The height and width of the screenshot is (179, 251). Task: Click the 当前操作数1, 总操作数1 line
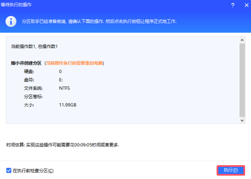click(34, 47)
